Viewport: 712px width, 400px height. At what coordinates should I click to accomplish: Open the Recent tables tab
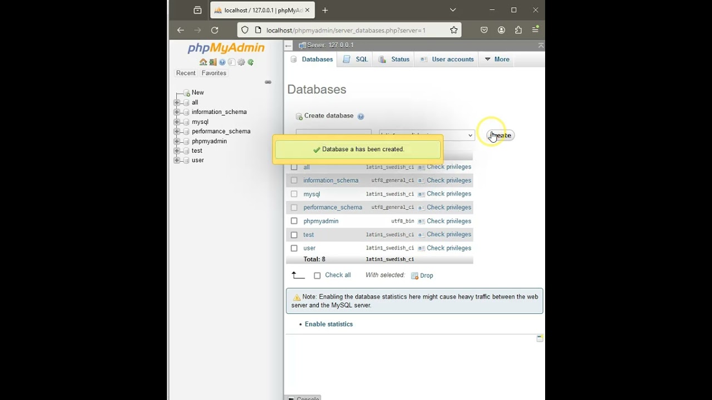click(186, 73)
